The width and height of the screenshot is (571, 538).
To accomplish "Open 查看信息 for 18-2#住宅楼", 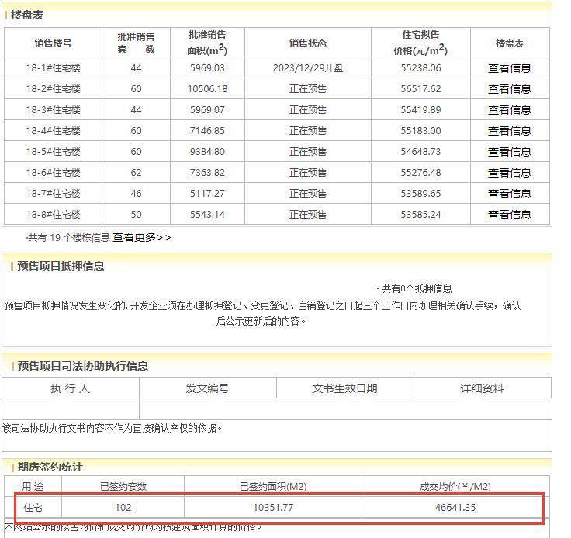I will [x=509, y=89].
